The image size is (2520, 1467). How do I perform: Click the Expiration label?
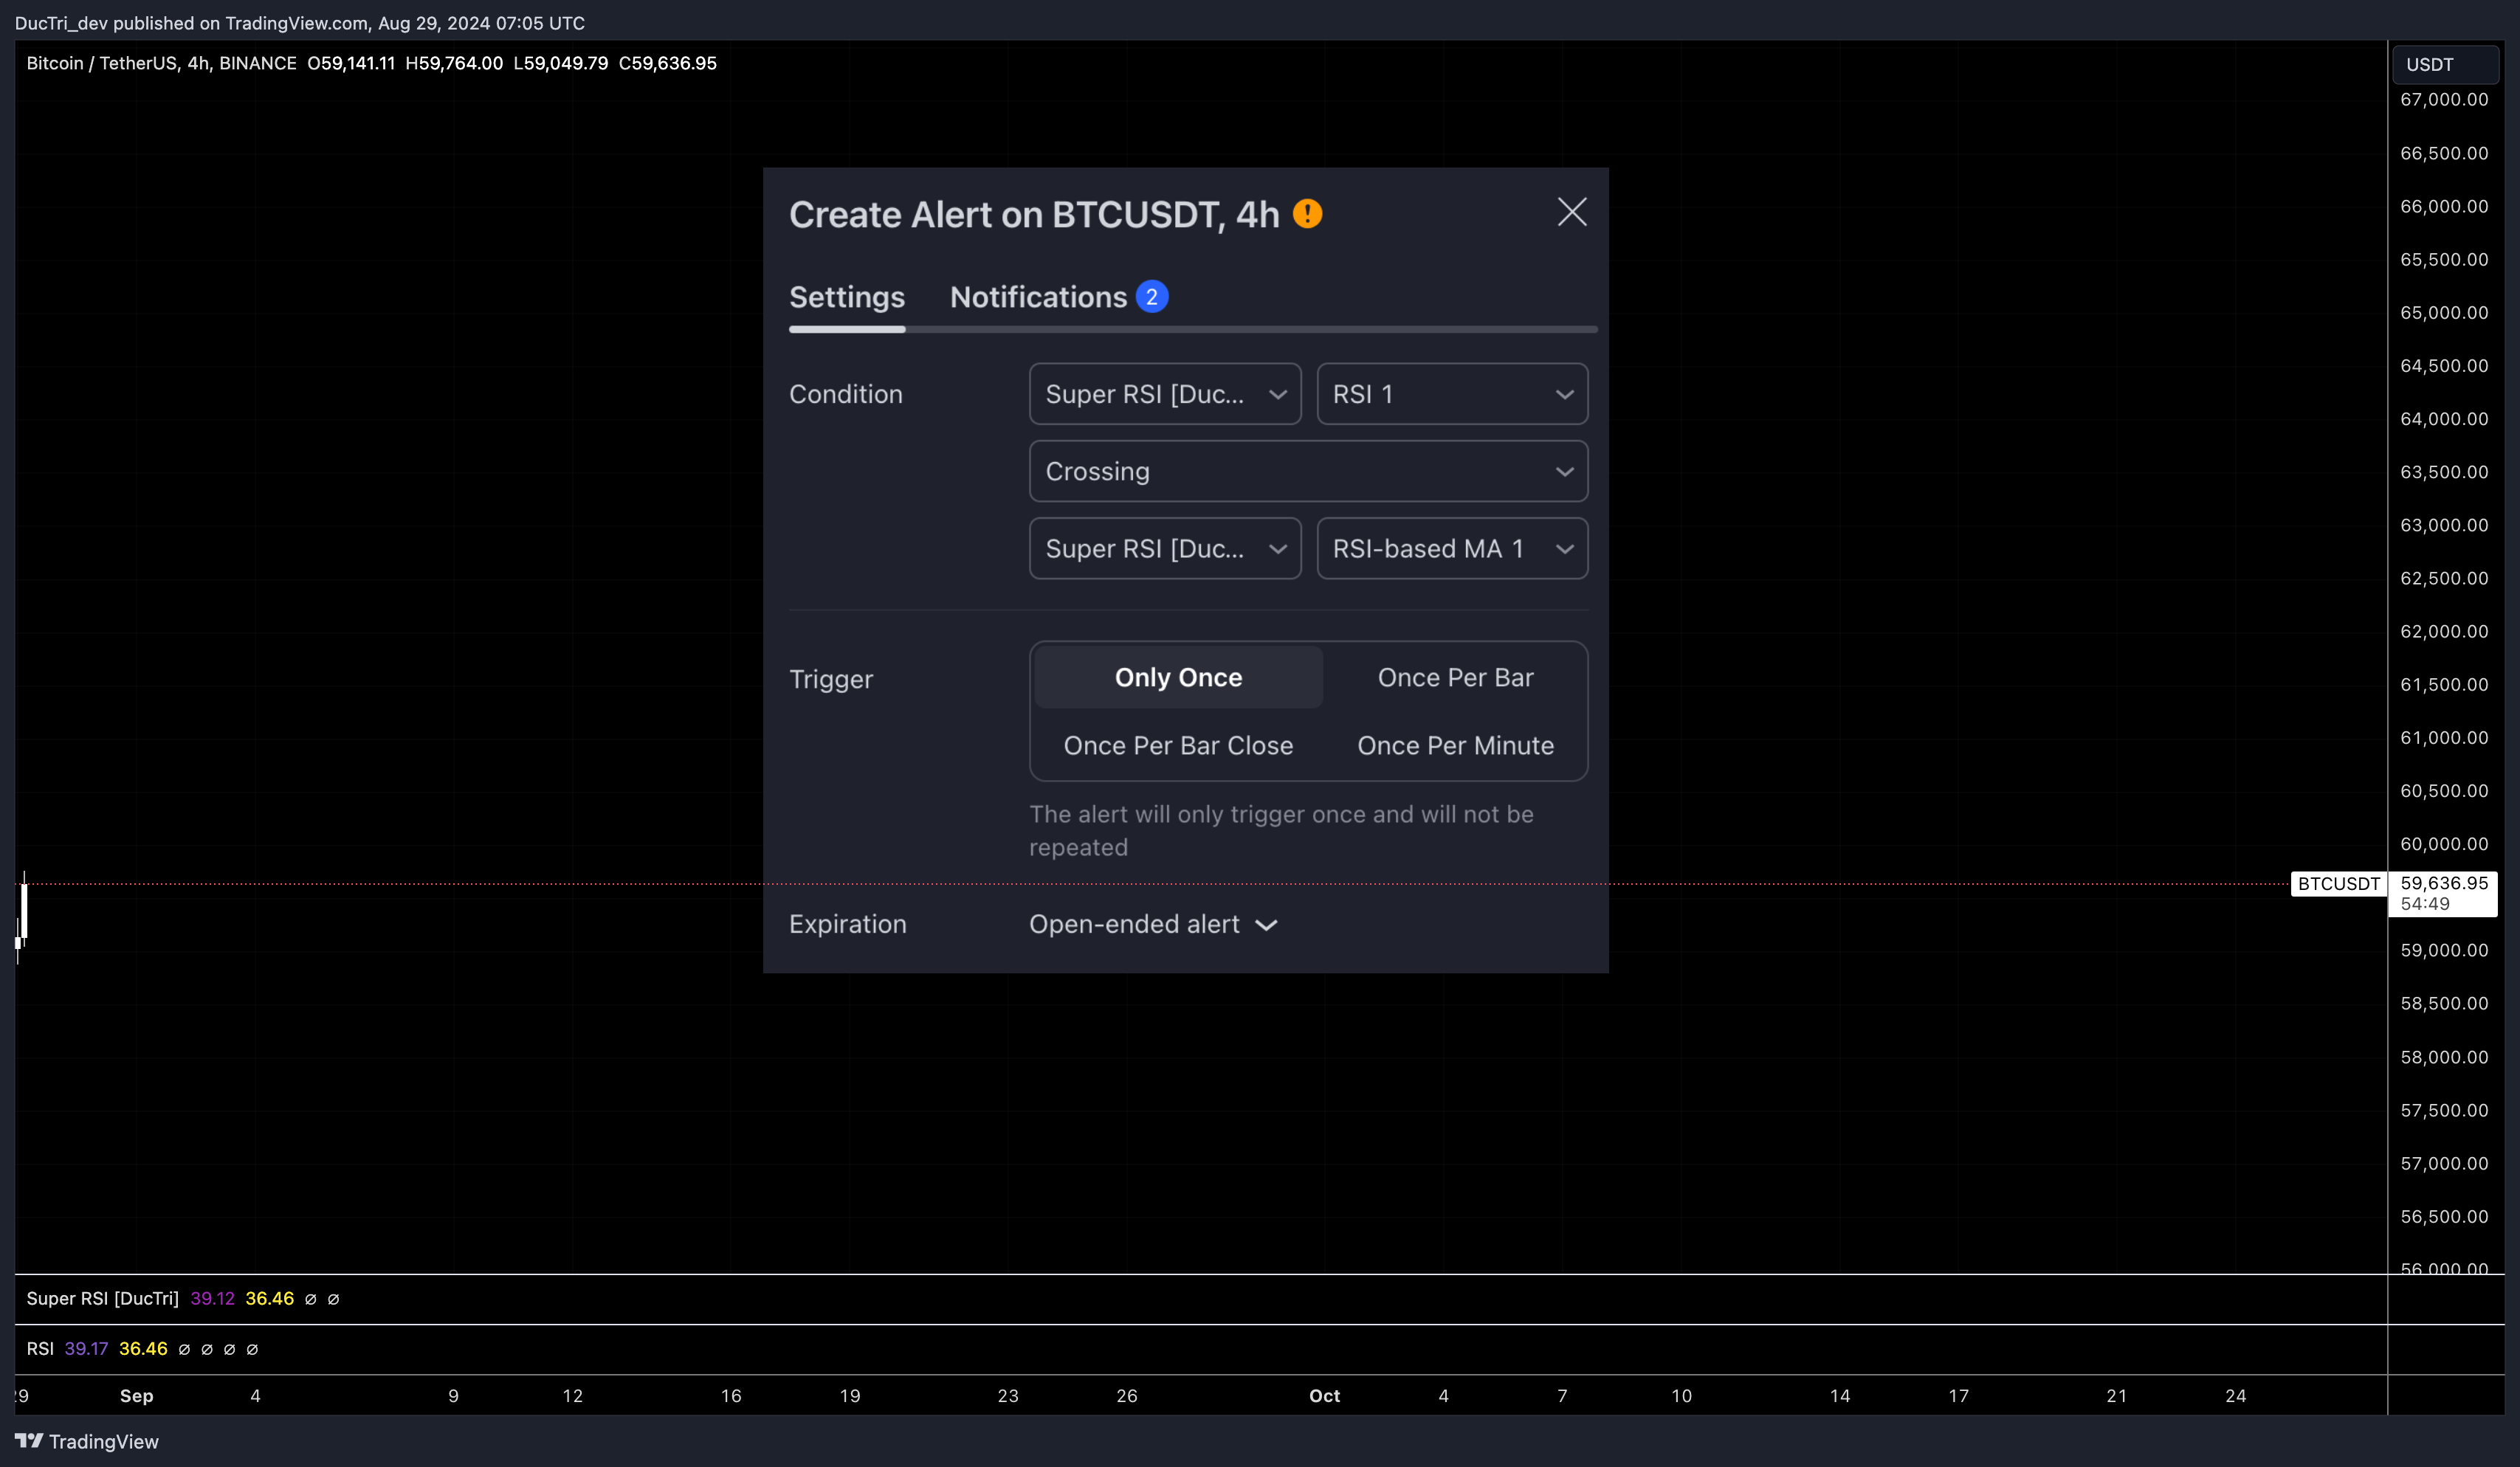pos(848,924)
